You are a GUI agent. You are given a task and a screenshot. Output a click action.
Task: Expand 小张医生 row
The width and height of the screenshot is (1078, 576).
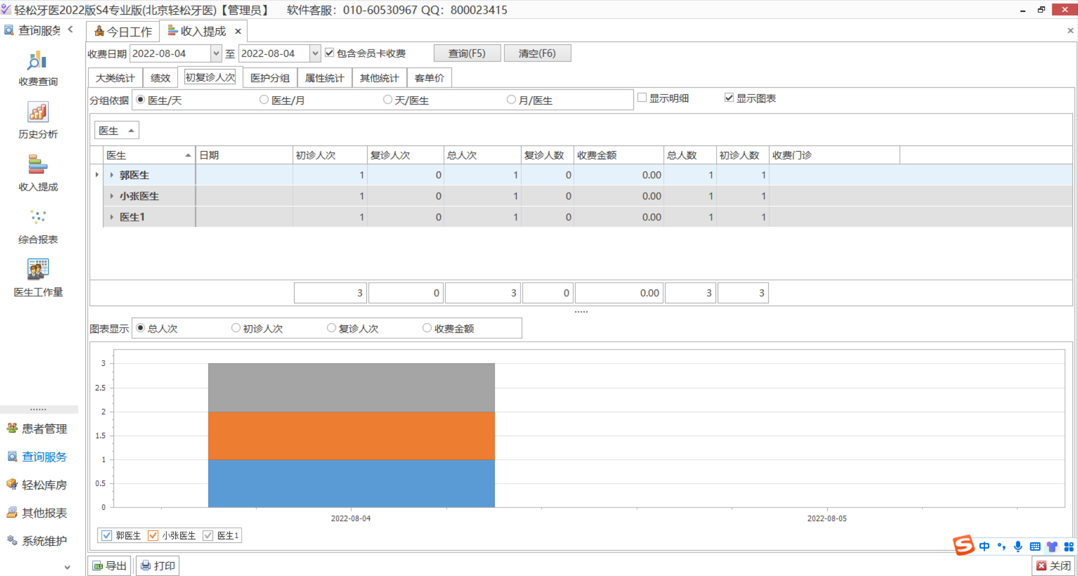click(112, 196)
